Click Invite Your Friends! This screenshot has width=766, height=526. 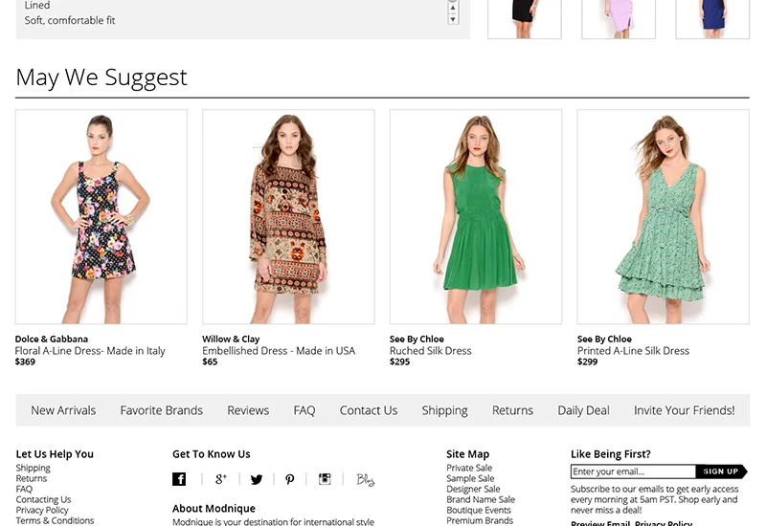click(x=685, y=410)
